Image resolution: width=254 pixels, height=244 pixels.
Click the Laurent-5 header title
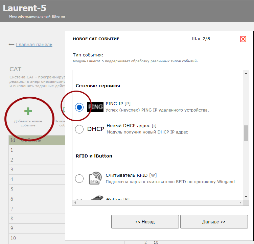[x=25, y=8]
